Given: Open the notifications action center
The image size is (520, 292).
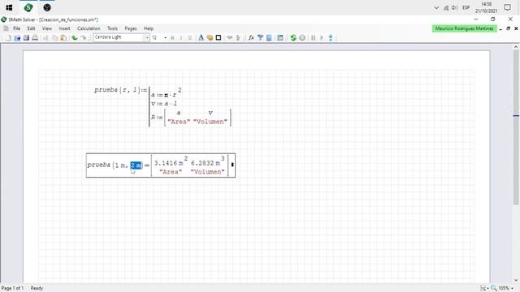Looking at the screenshot, I should pyautogui.click(x=507, y=7).
